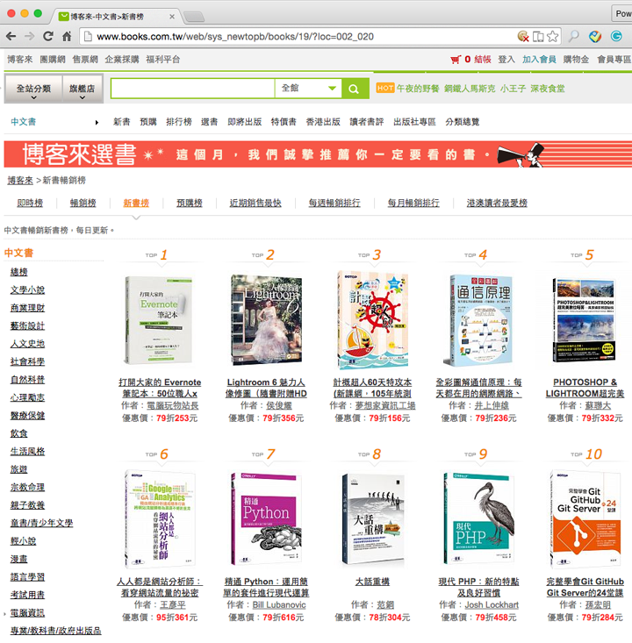Click the blue G extension icon
The height and width of the screenshot is (643, 632).
(616, 37)
